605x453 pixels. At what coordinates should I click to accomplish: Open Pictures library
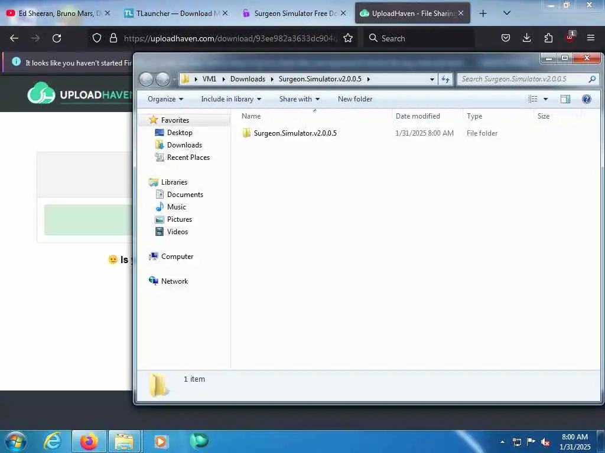[180, 219]
